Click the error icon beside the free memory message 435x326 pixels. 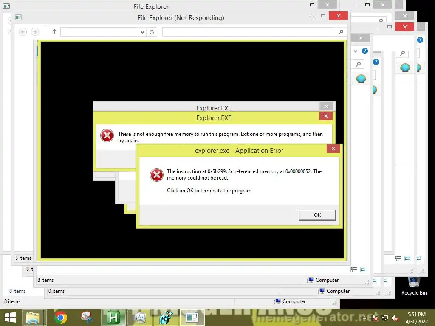click(107, 135)
